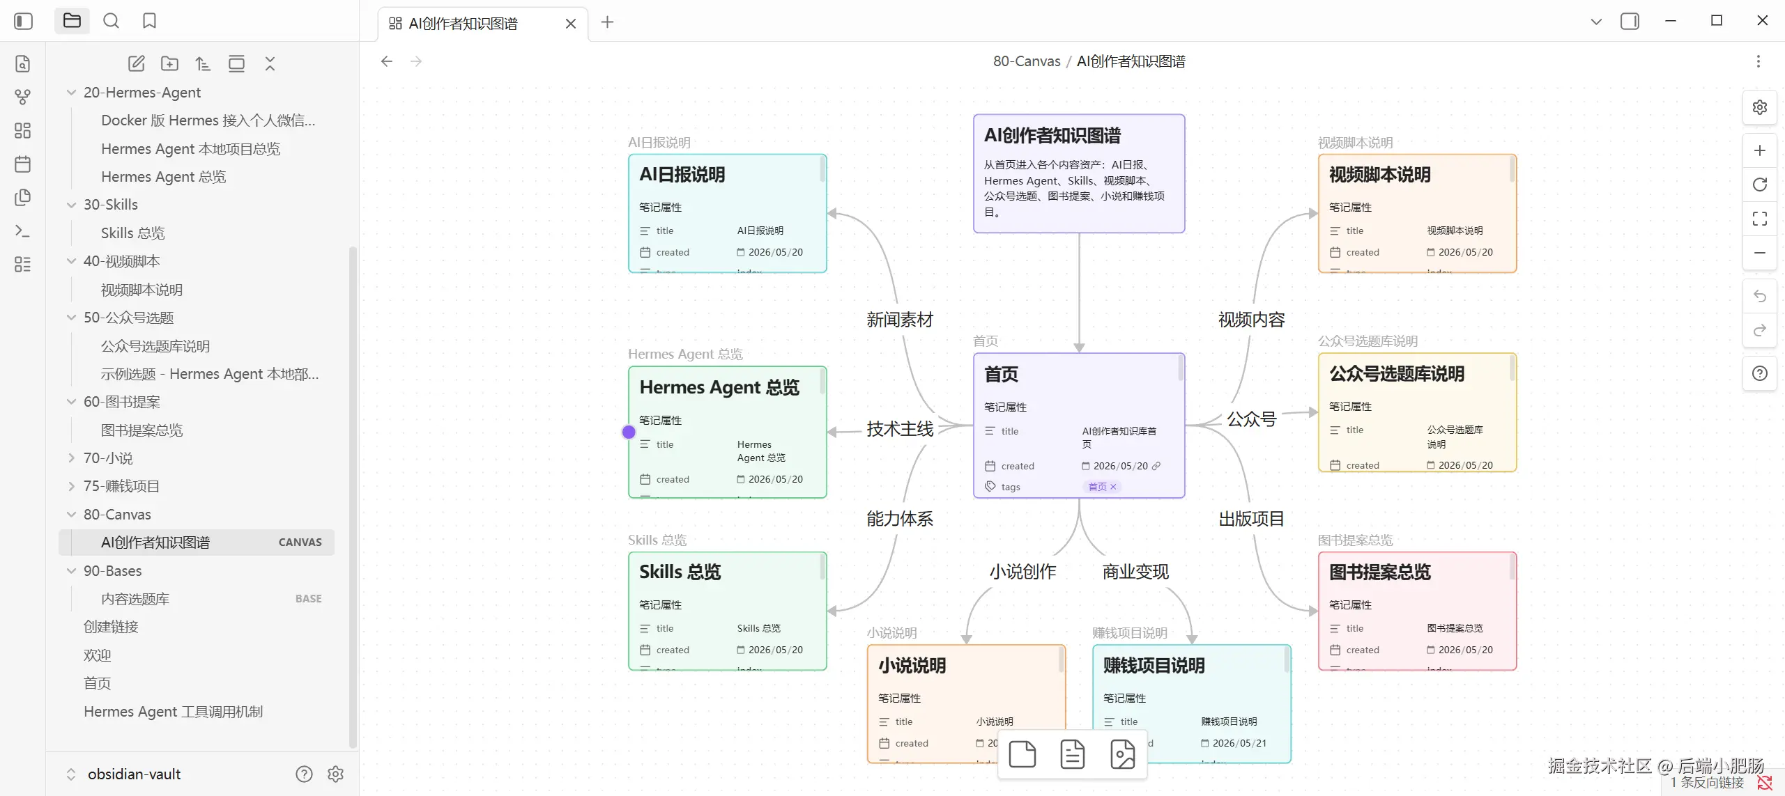Open command palette from ribbon
Screen dimensions: 1785x796
click(22, 231)
